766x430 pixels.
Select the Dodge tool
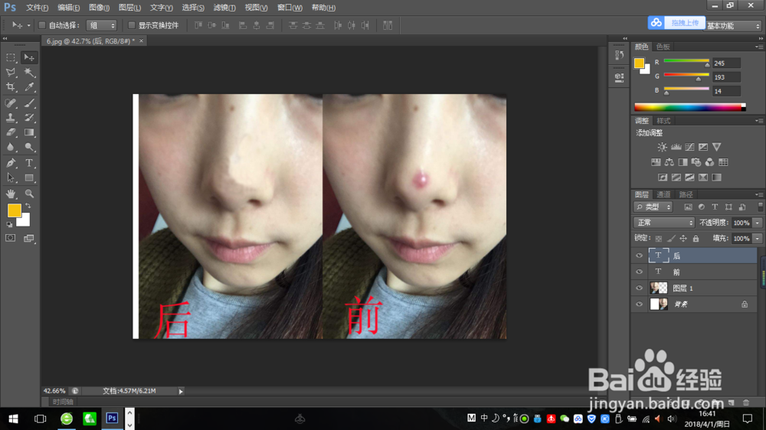point(29,147)
